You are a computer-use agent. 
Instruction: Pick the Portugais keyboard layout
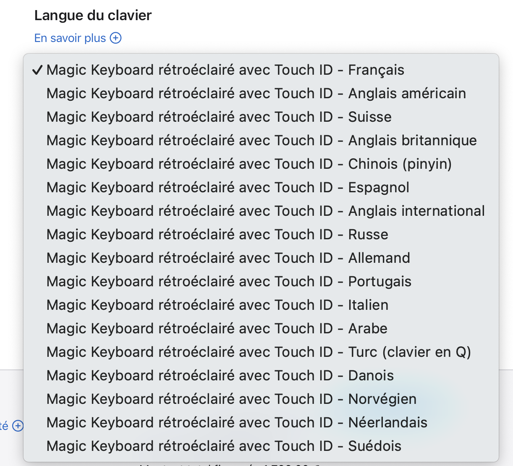click(229, 281)
